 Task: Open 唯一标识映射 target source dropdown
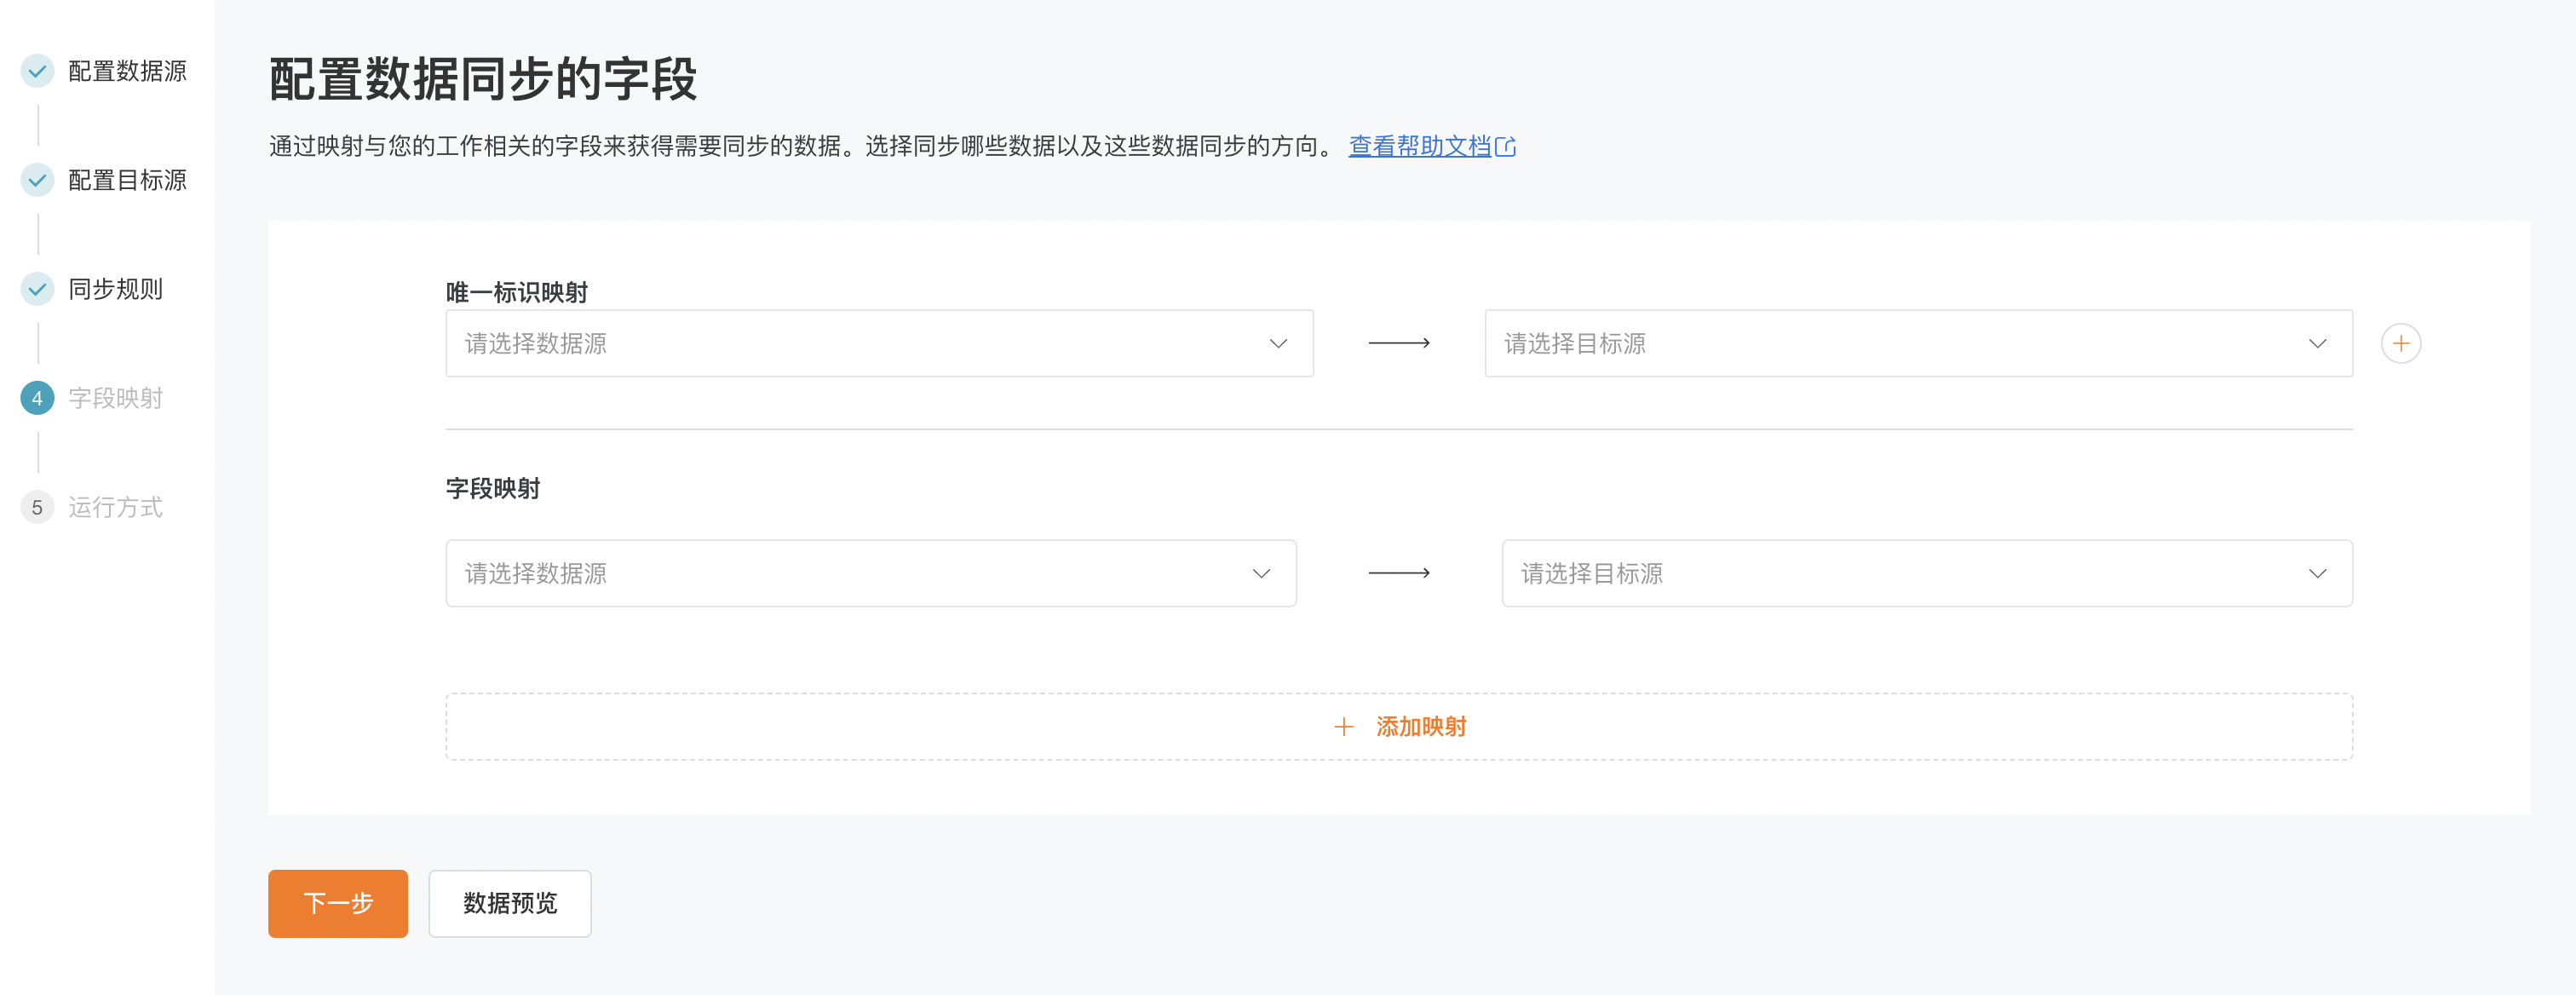pyautogui.click(x=1918, y=343)
